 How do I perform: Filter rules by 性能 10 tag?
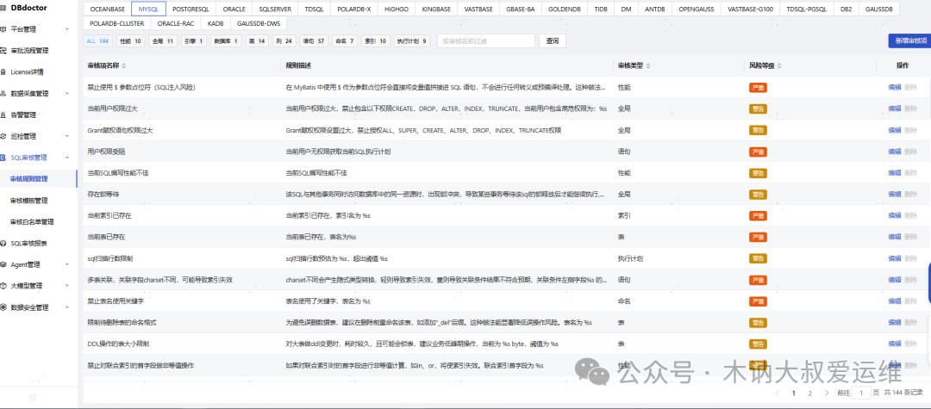pyautogui.click(x=130, y=41)
